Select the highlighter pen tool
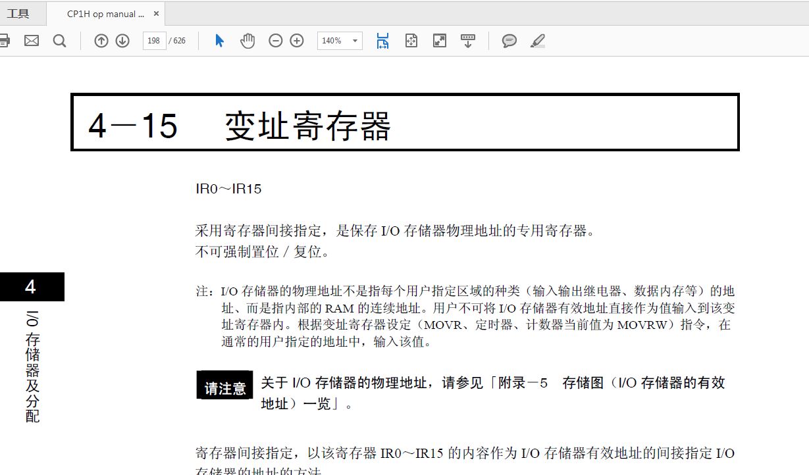 [538, 41]
